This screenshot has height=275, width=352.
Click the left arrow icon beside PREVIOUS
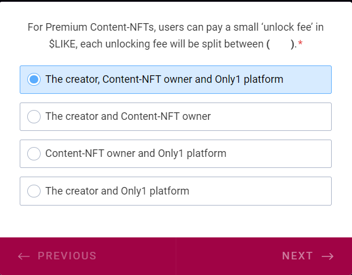(24, 256)
